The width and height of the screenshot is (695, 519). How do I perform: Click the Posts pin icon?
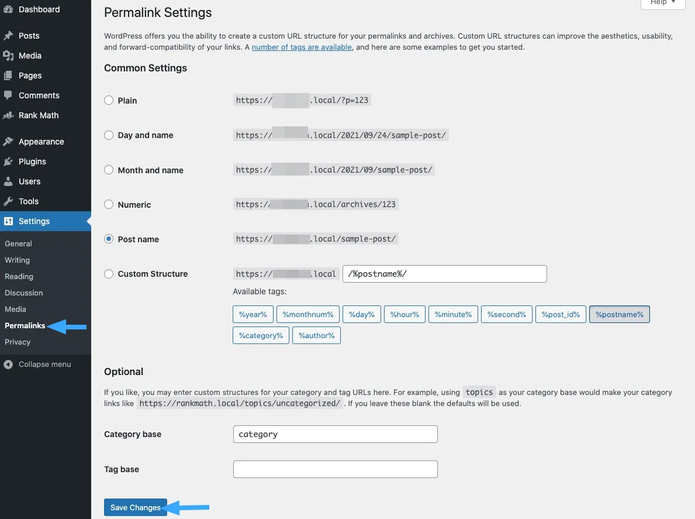[9, 36]
